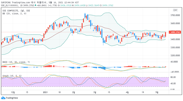
Task: Click the 3월 date axis label
Action: 95,92
